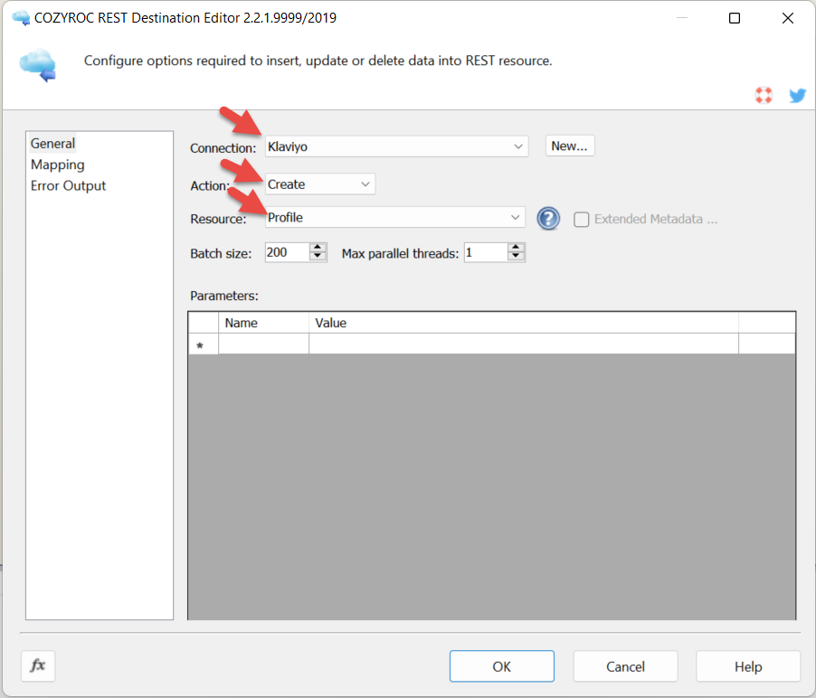Click the Name column header
Viewport: 816px width, 698px height.
point(263,323)
